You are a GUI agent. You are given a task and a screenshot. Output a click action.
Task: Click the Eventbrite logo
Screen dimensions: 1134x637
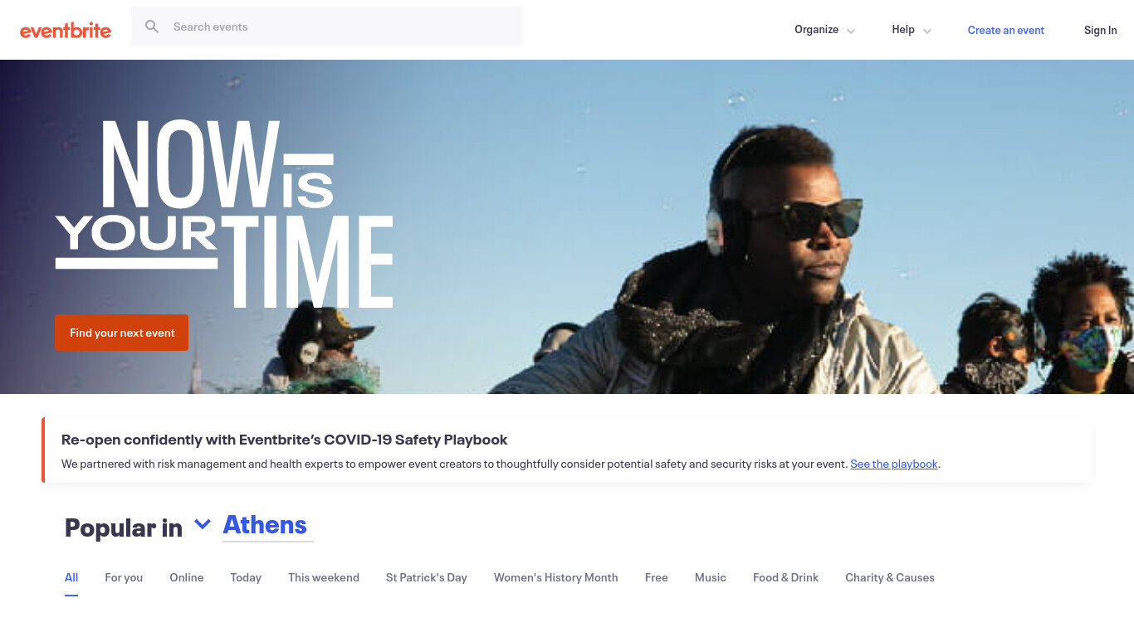tap(66, 31)
